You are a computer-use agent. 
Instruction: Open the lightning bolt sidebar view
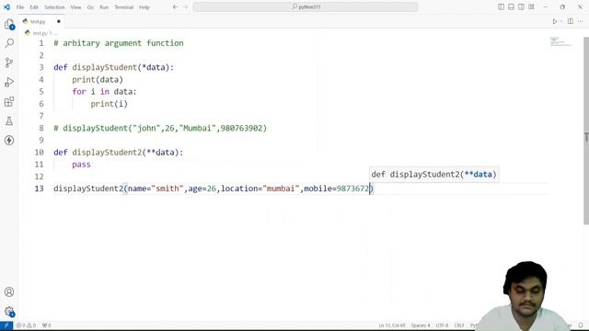(9, 141)
